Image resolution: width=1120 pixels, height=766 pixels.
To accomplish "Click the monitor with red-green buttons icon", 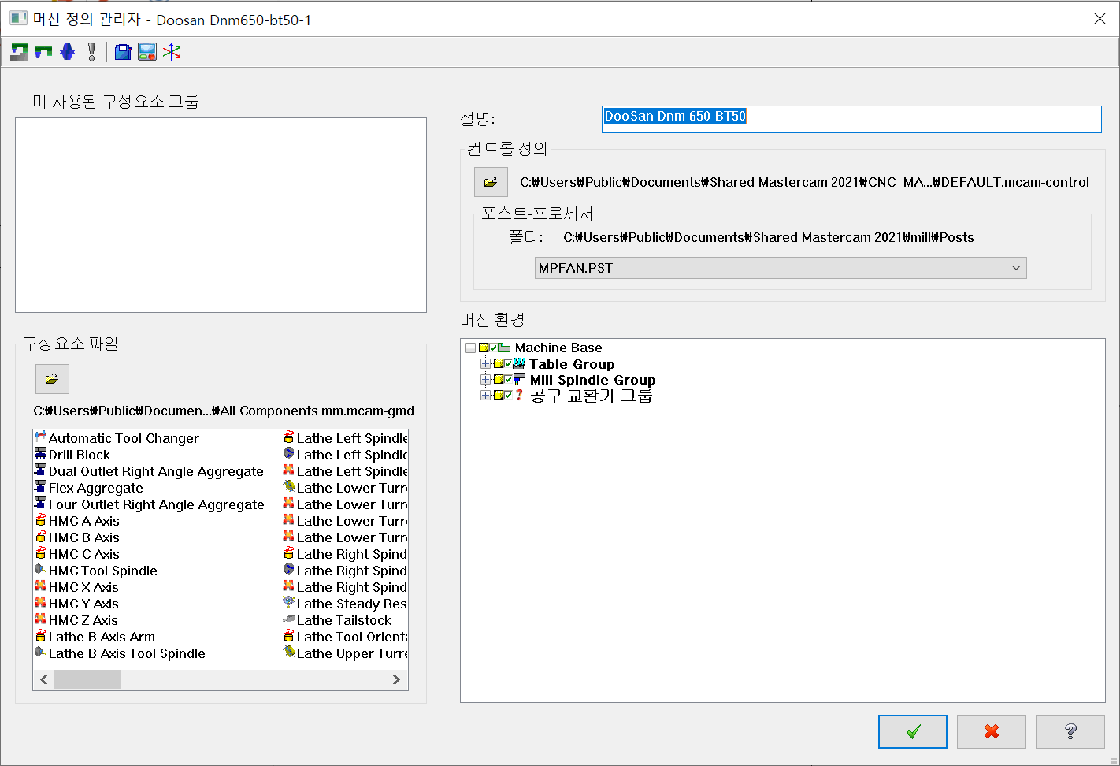I will [x=147, y=52].
